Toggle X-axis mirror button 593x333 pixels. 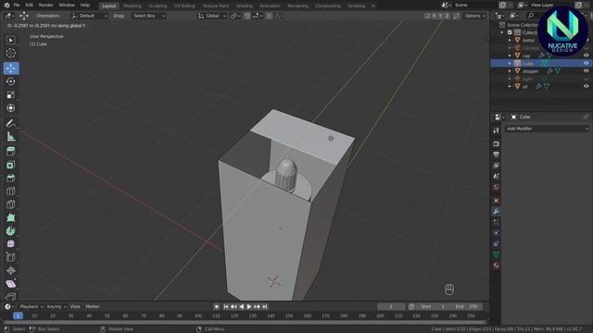435,16
